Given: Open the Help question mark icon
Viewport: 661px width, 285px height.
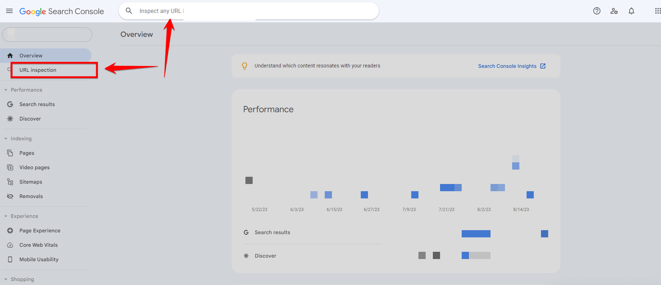Looking at the screenshot, I should [597, 11].
